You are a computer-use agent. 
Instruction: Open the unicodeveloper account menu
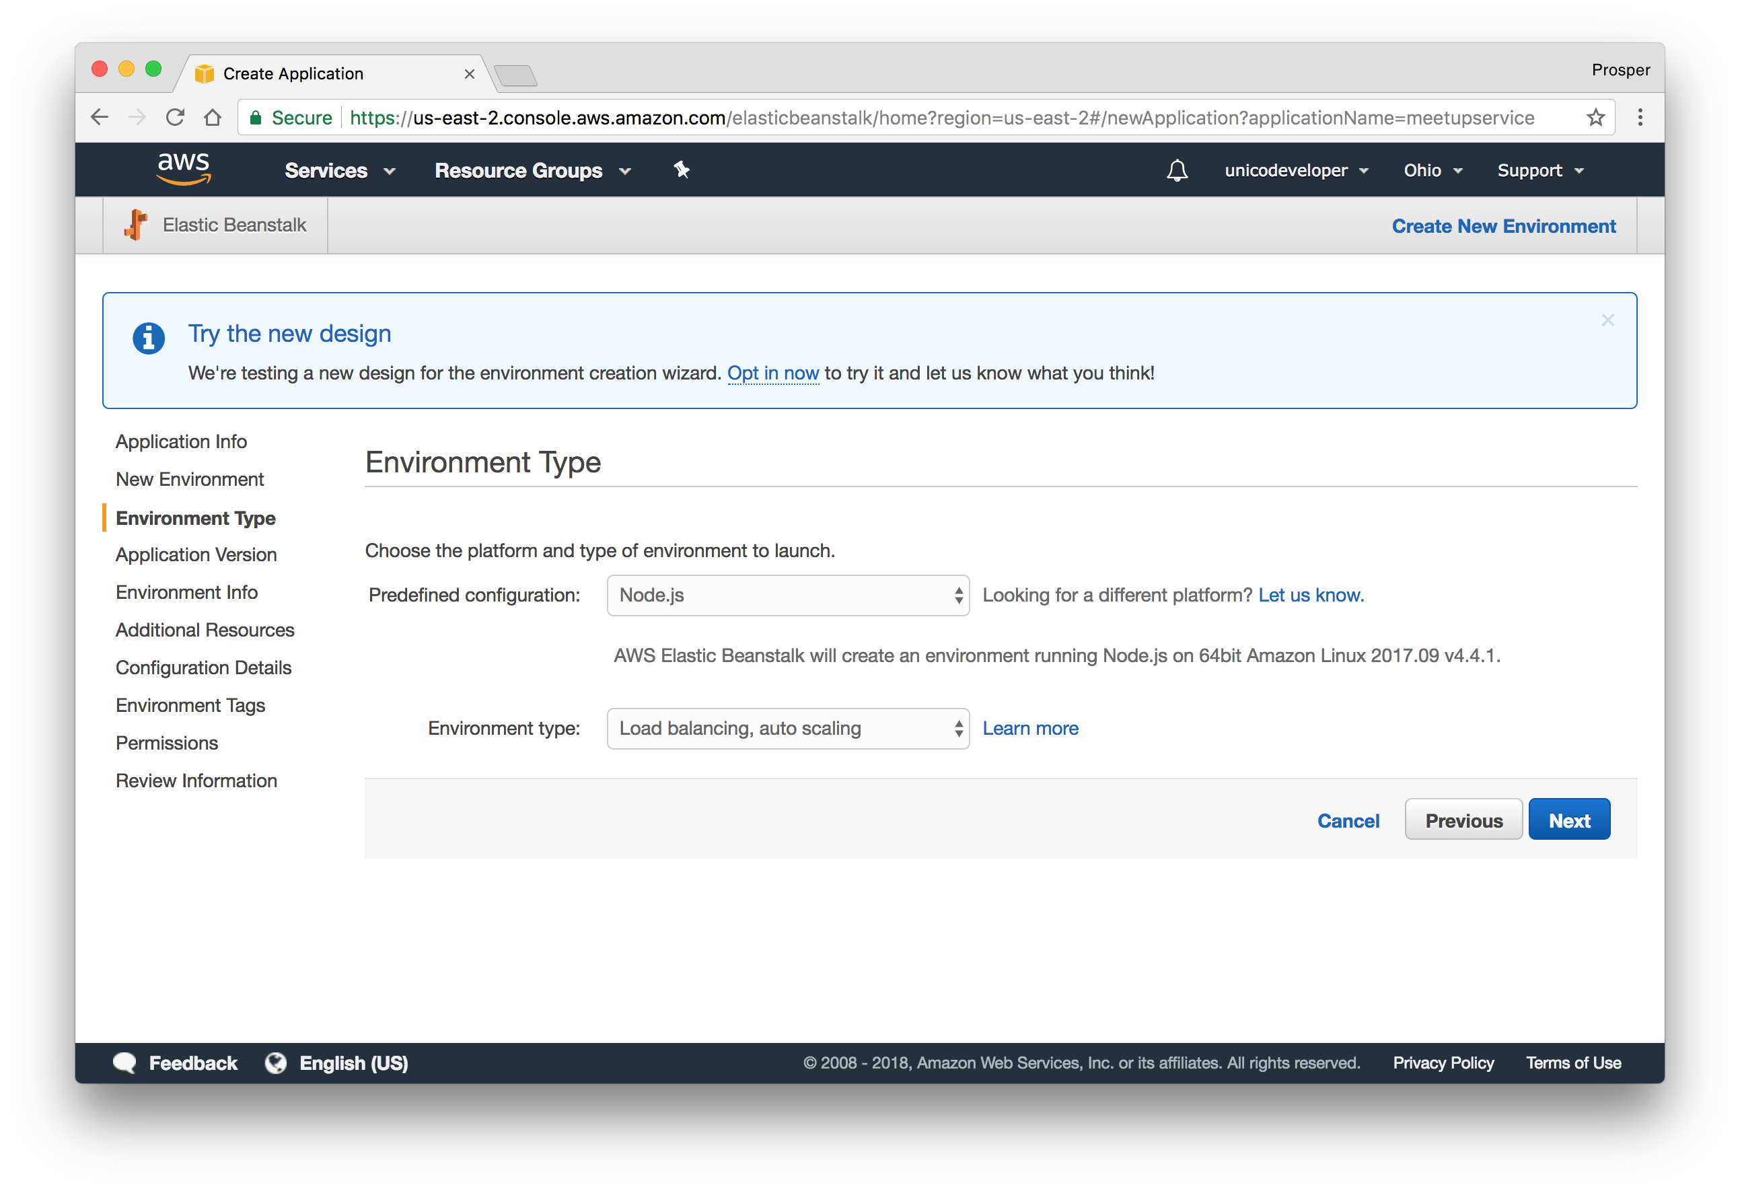pos(1296,171)
